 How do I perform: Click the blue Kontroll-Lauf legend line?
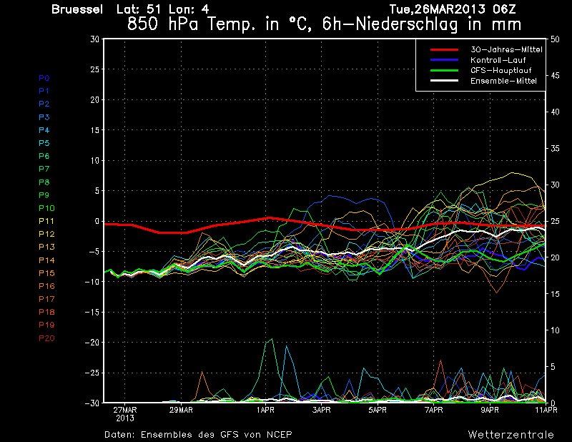coord(444,60)
